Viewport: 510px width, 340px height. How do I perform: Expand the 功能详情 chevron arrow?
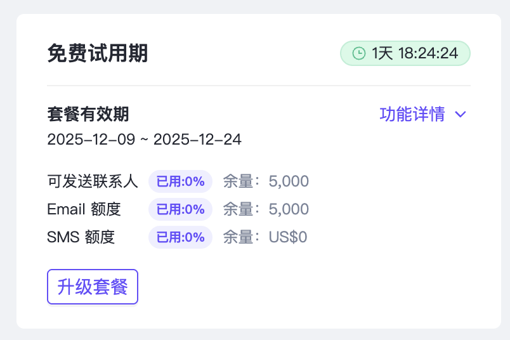click(461, 115)
